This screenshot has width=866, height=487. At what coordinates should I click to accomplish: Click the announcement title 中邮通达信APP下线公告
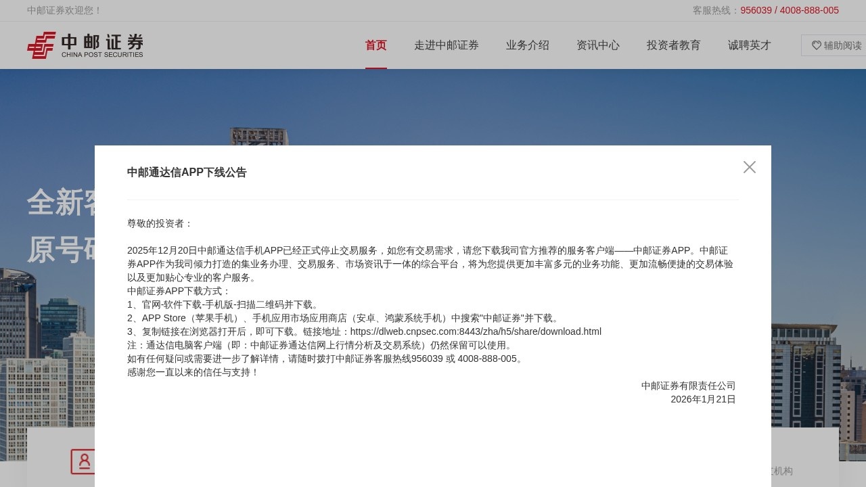coord(187,172)
